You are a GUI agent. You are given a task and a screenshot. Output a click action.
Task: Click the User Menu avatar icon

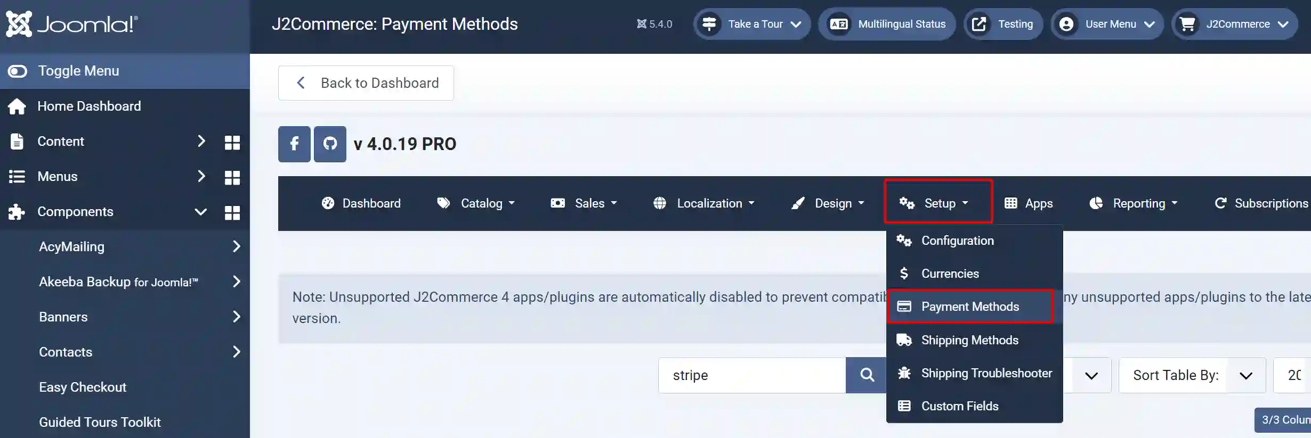pyautogui.click(x=1066, y=24)
